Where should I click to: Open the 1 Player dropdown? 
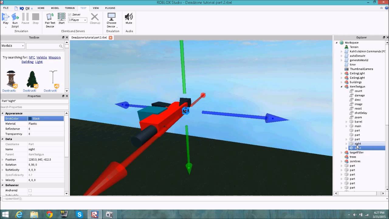[77, 20]
